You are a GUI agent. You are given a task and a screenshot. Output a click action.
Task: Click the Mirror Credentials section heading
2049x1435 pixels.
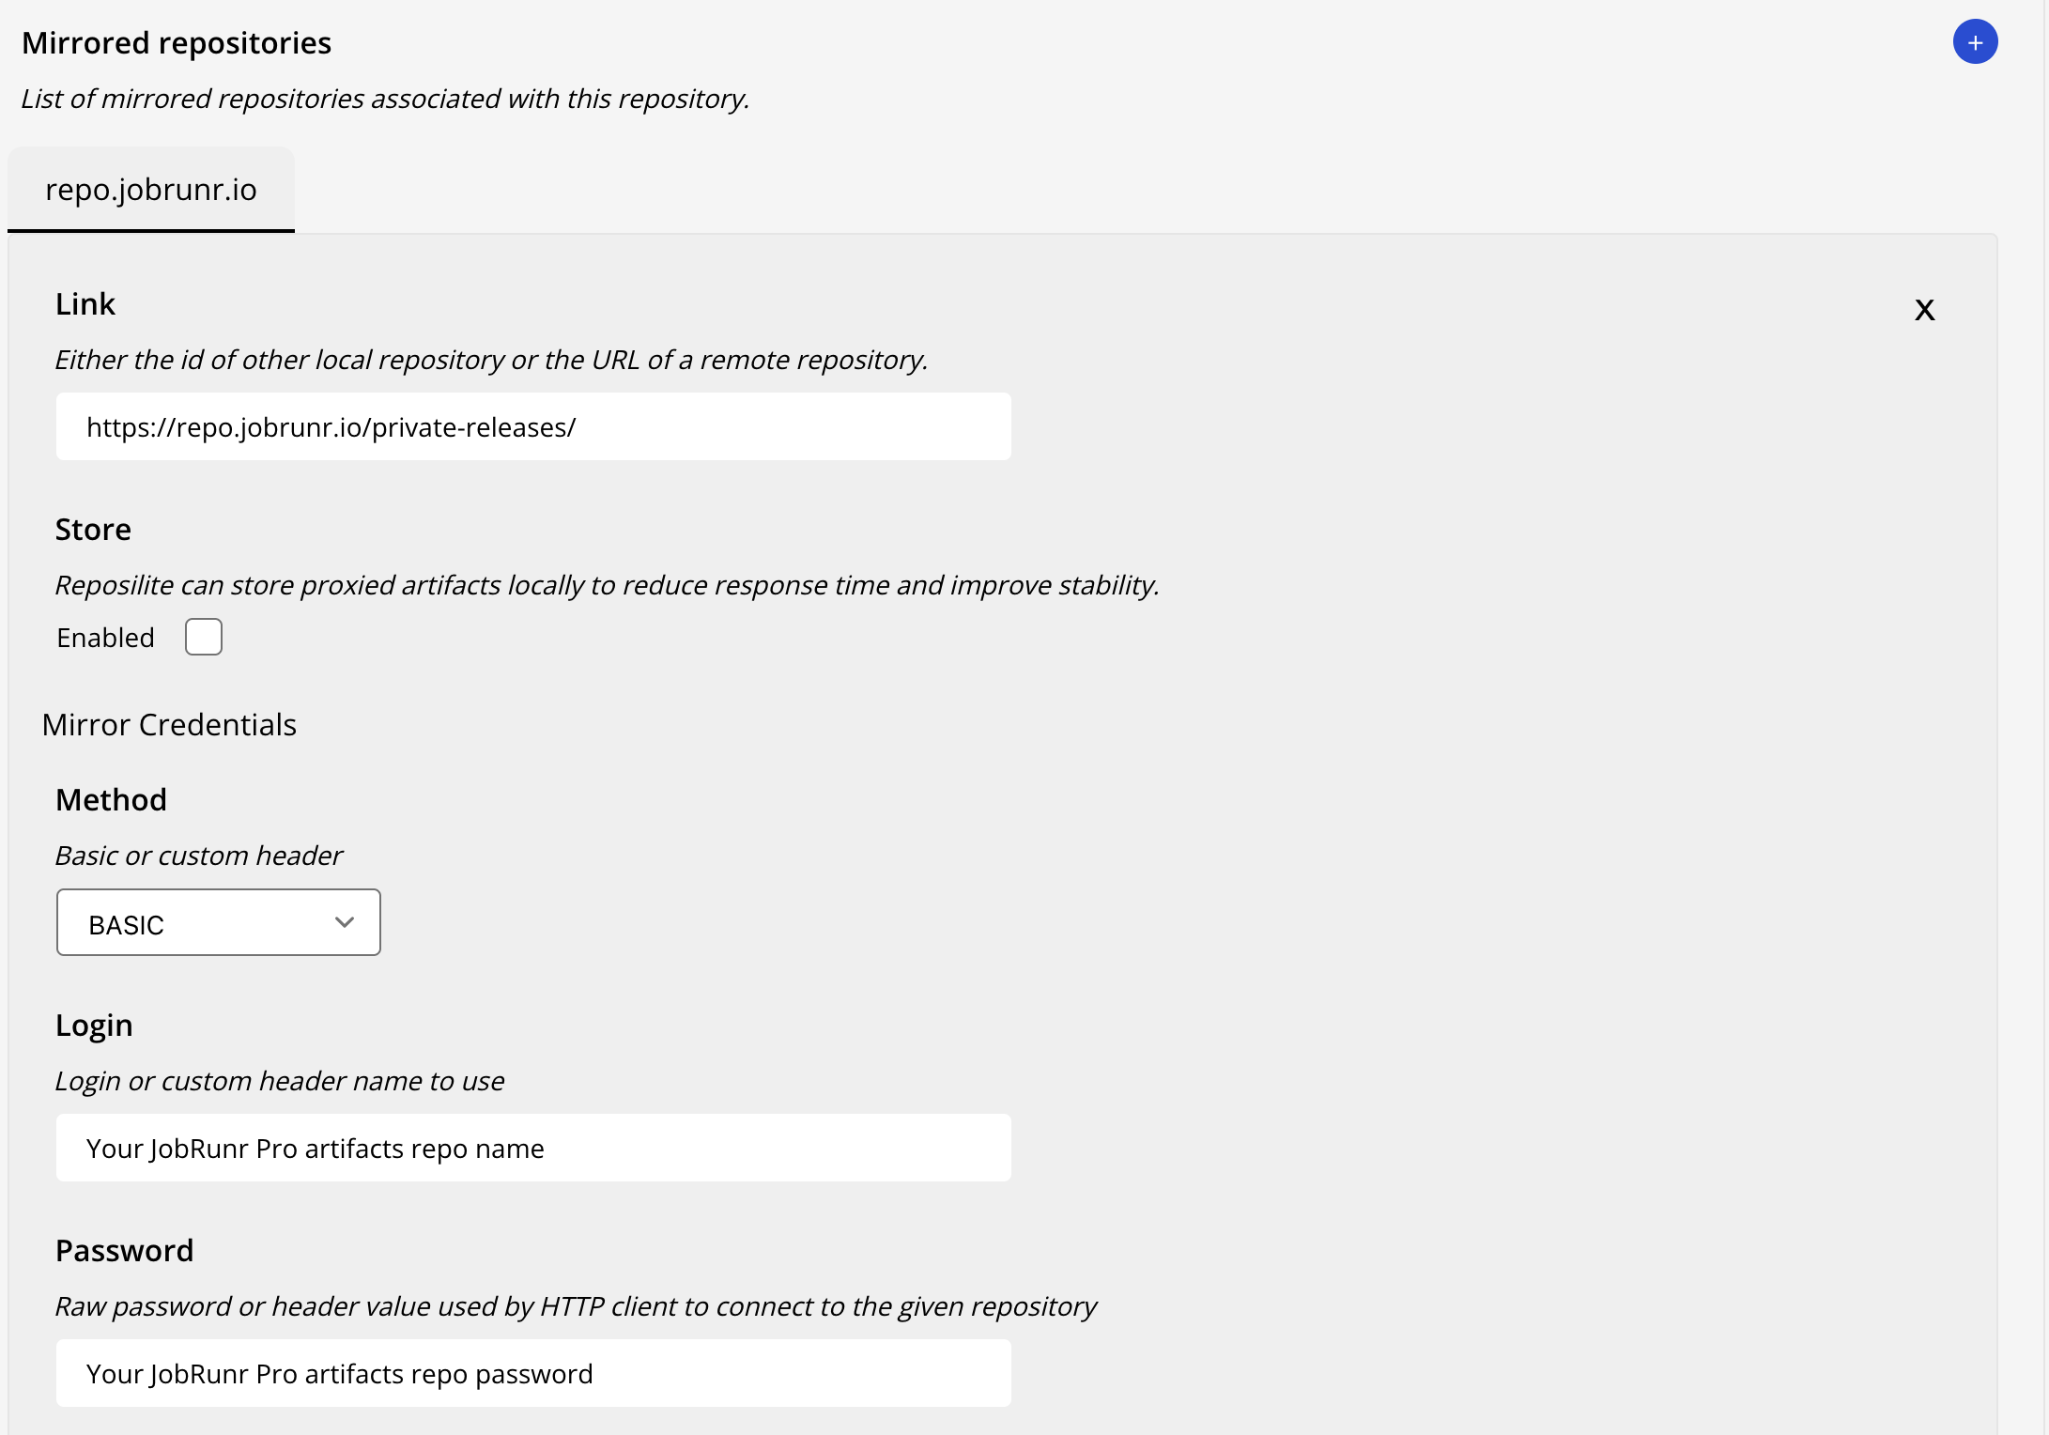pos(169,725)
